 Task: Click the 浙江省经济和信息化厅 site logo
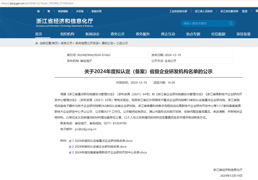point(64,22)
